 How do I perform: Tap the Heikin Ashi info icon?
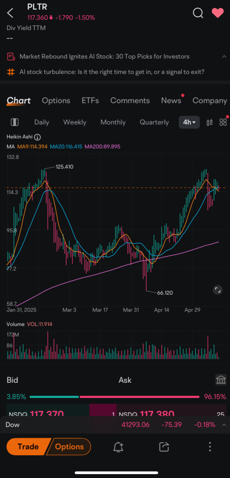point(37,137)
